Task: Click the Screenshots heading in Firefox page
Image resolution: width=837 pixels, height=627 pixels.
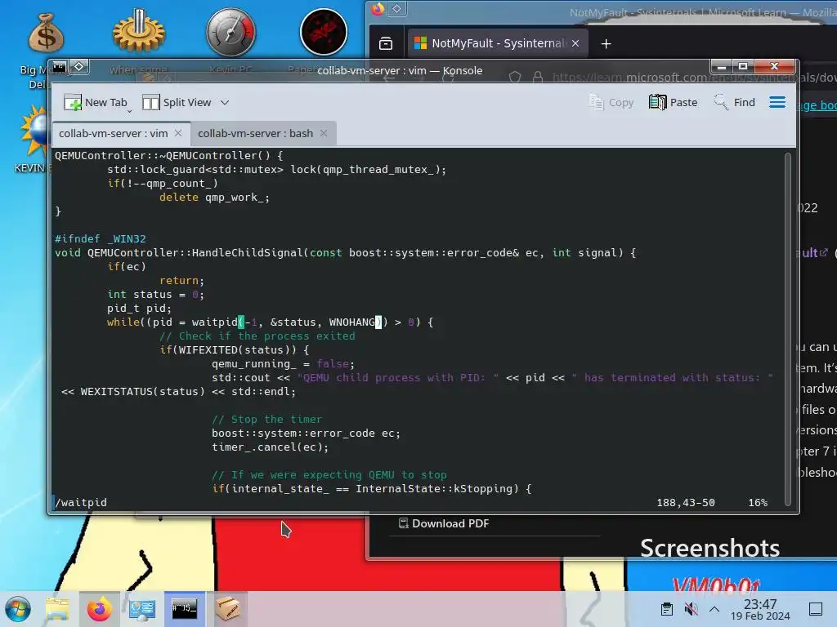Action: click(709, 549)
